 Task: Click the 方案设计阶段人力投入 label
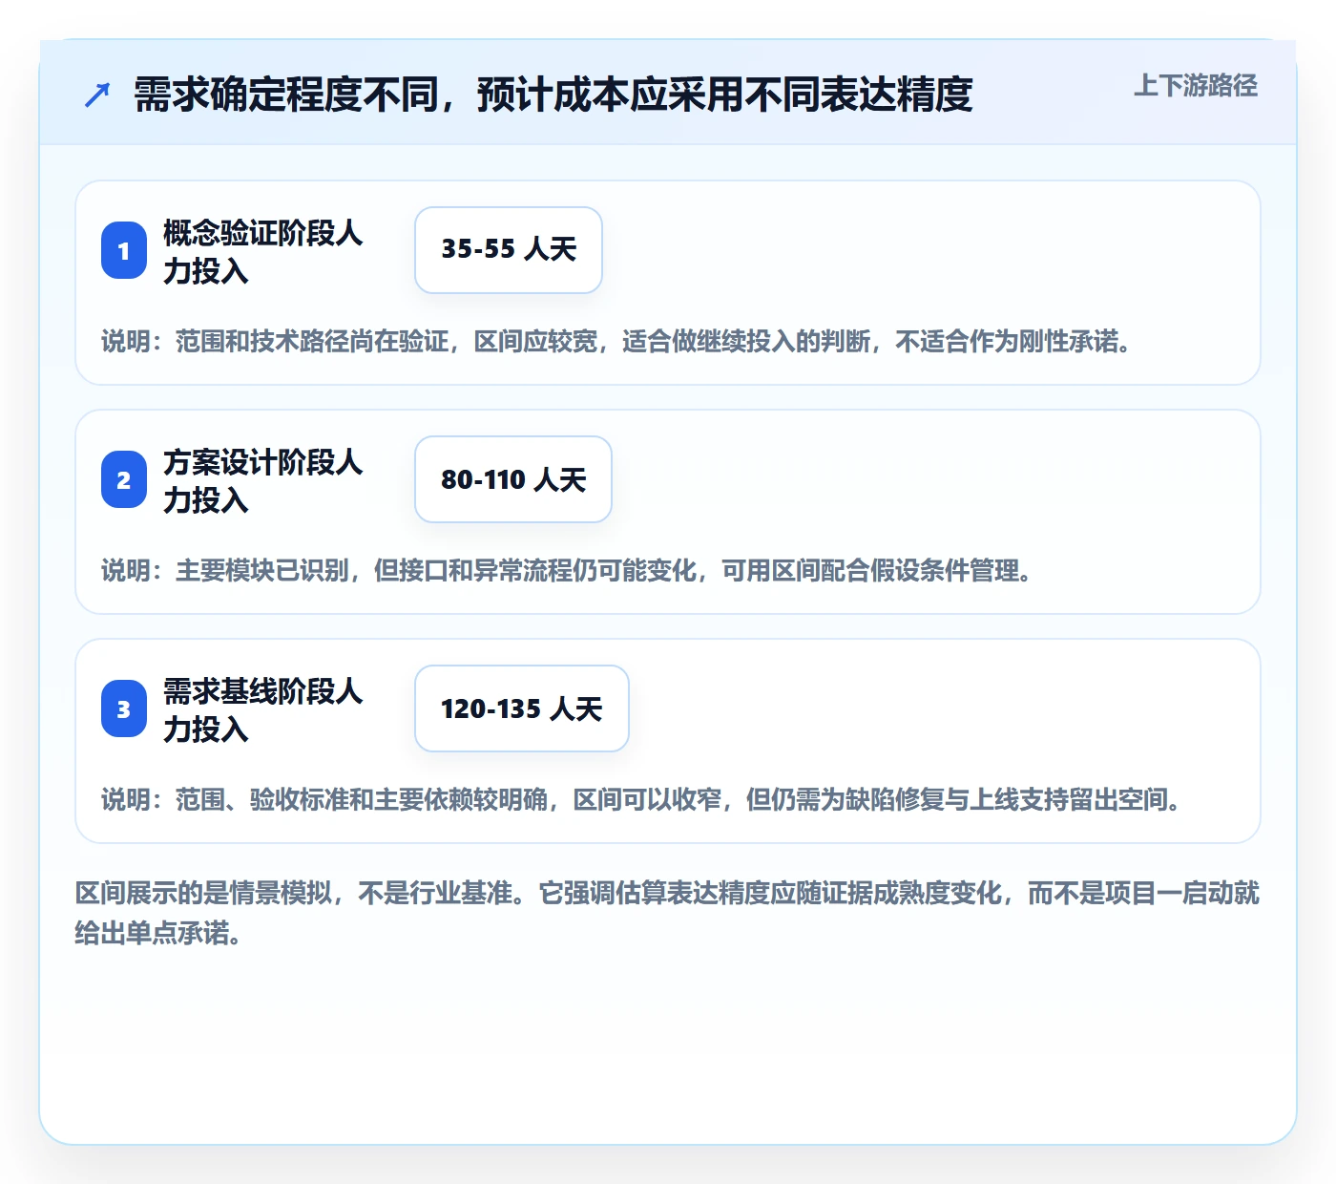point(263,480)
